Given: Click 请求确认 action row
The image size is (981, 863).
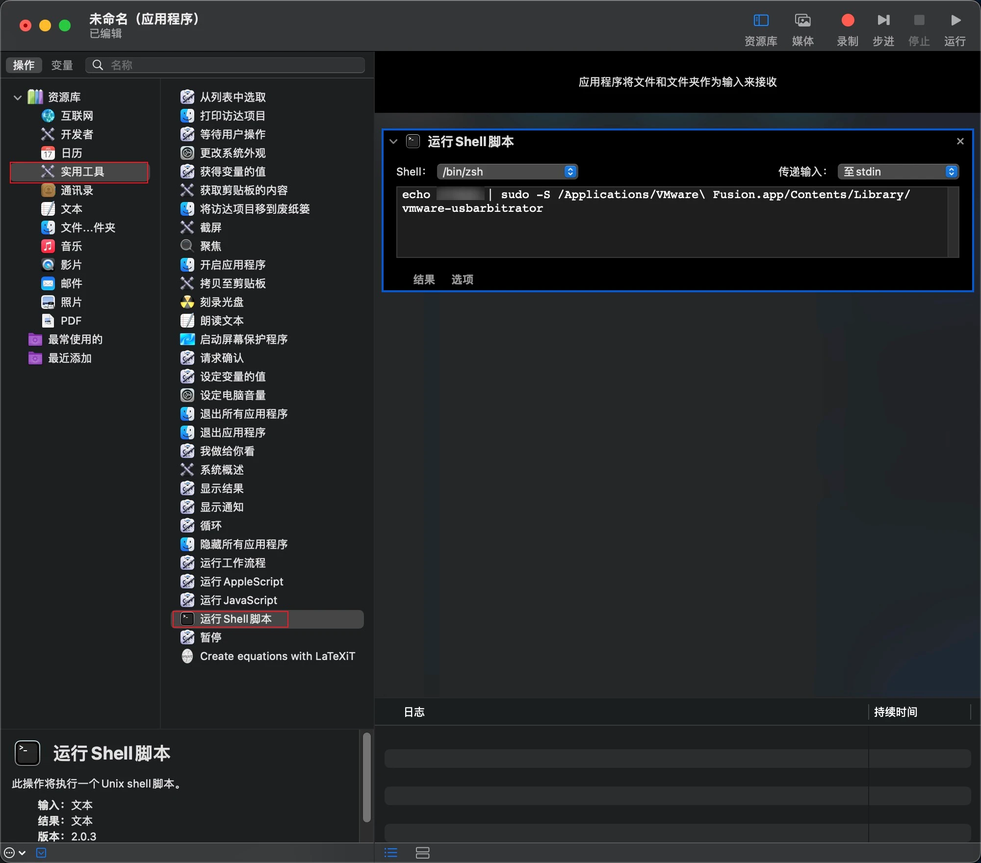Looking at the screenshot, I should pos(268,358).
